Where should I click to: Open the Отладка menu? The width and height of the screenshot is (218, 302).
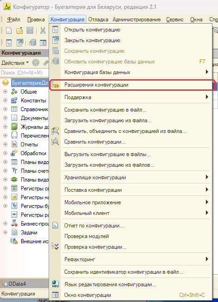click(98, 19)
